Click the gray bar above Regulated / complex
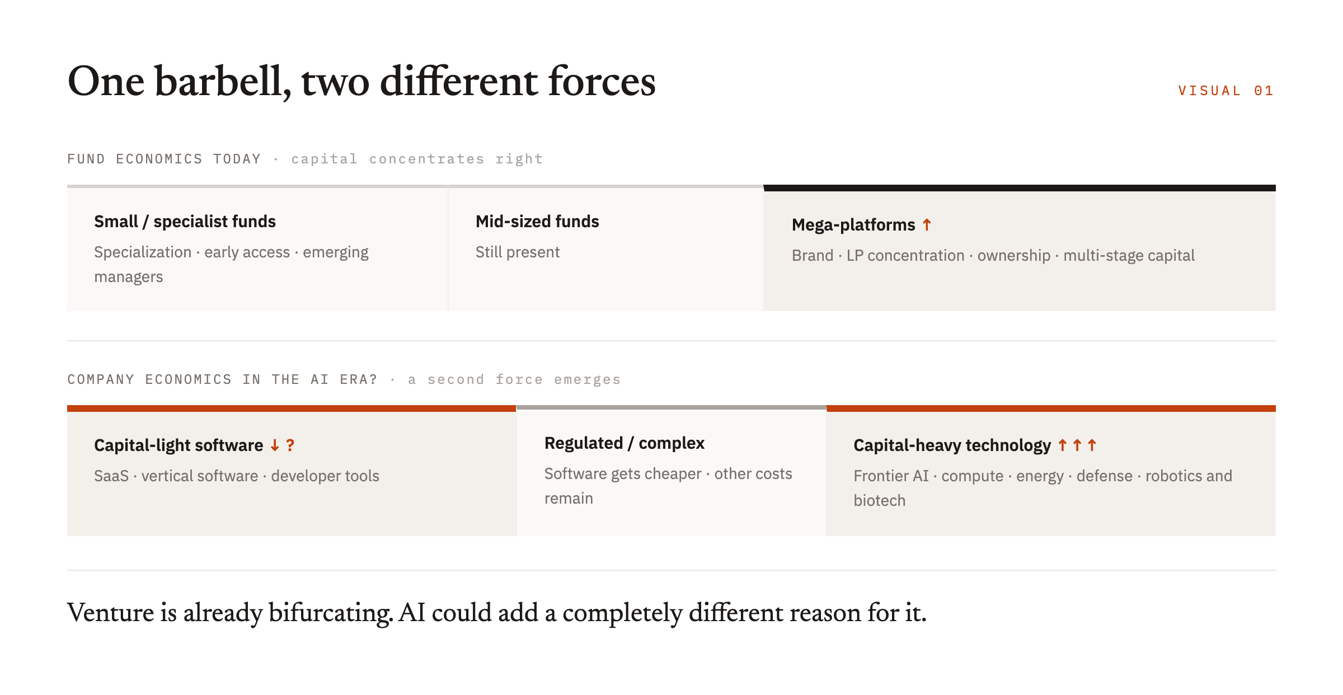1343x695 pixels. pyautogui.click(x=671, y=407)
